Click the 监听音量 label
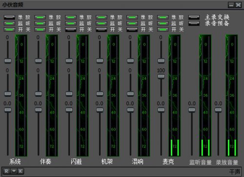Screen dimensions: 244x177 pos(201,162)
